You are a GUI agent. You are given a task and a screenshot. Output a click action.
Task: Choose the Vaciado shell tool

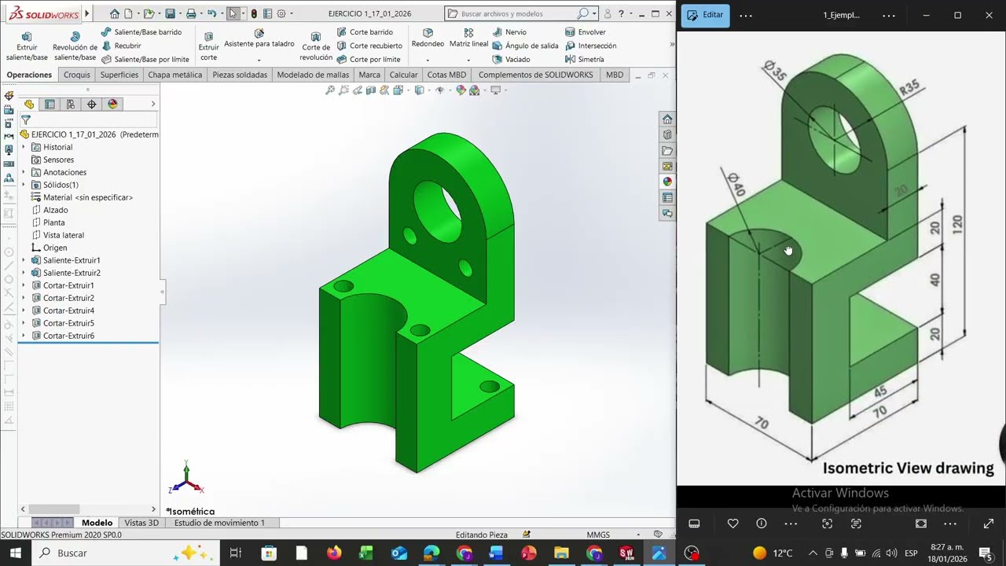coord(511,59)
